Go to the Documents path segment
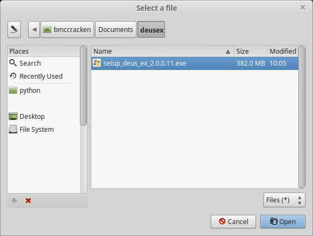 [x=116, y=30]
